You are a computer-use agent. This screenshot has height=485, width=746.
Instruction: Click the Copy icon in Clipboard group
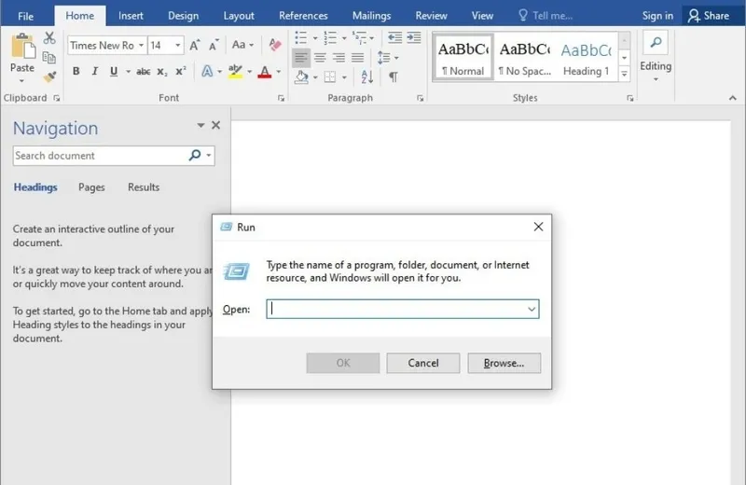point(49,58)
